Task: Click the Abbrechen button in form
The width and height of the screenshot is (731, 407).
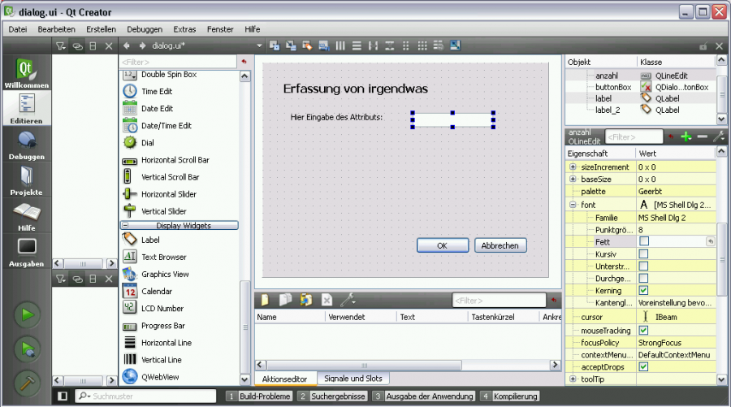Action: point(500,245)
